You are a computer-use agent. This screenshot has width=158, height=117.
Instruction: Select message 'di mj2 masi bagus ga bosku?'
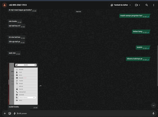click(x=20, y=10)
